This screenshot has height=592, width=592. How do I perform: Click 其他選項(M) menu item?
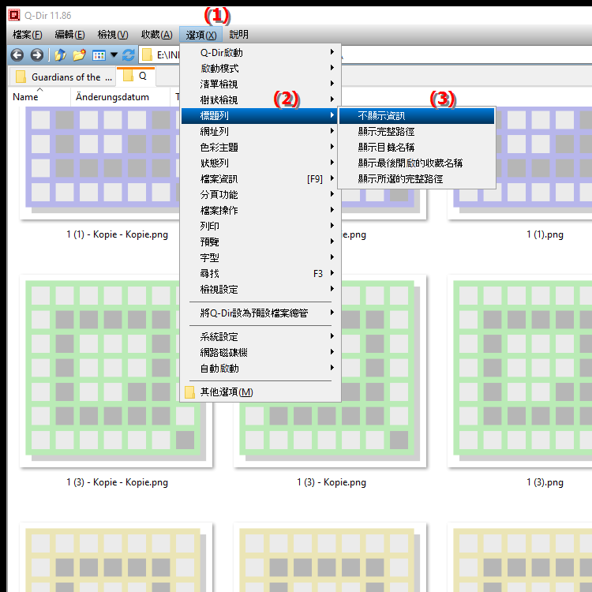click(x=260, y=392)
